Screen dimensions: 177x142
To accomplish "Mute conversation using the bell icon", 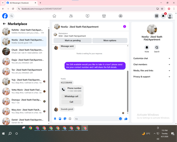I will (147, 48).
